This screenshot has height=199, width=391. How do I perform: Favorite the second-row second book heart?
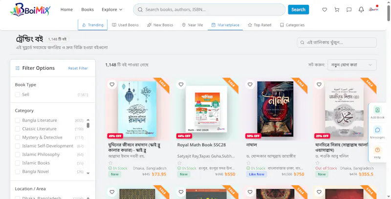coord(181,192)
